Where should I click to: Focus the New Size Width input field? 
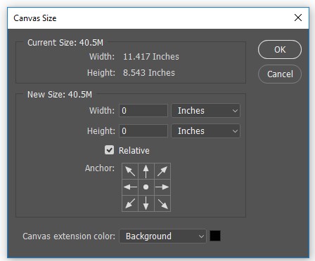coord(143,111)
